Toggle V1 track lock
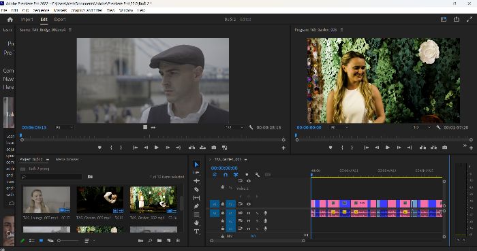 [223, 204]
